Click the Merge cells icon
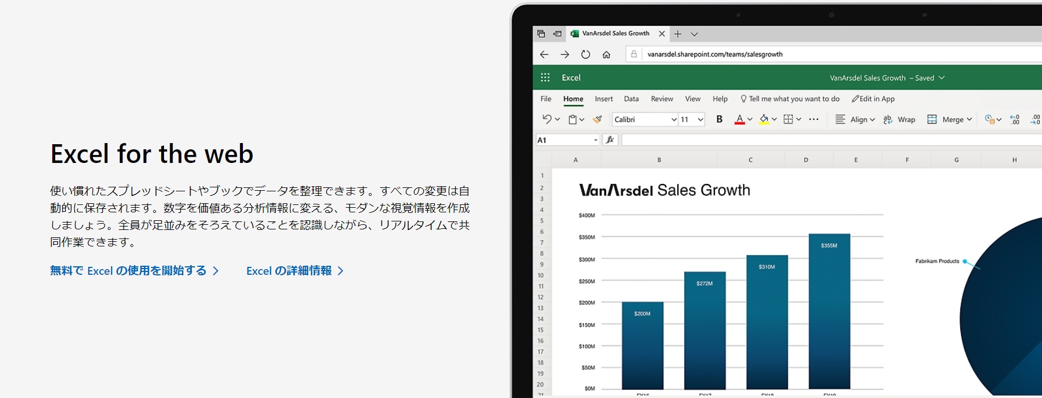This screenshot has height=398, width=1042. 932,119
